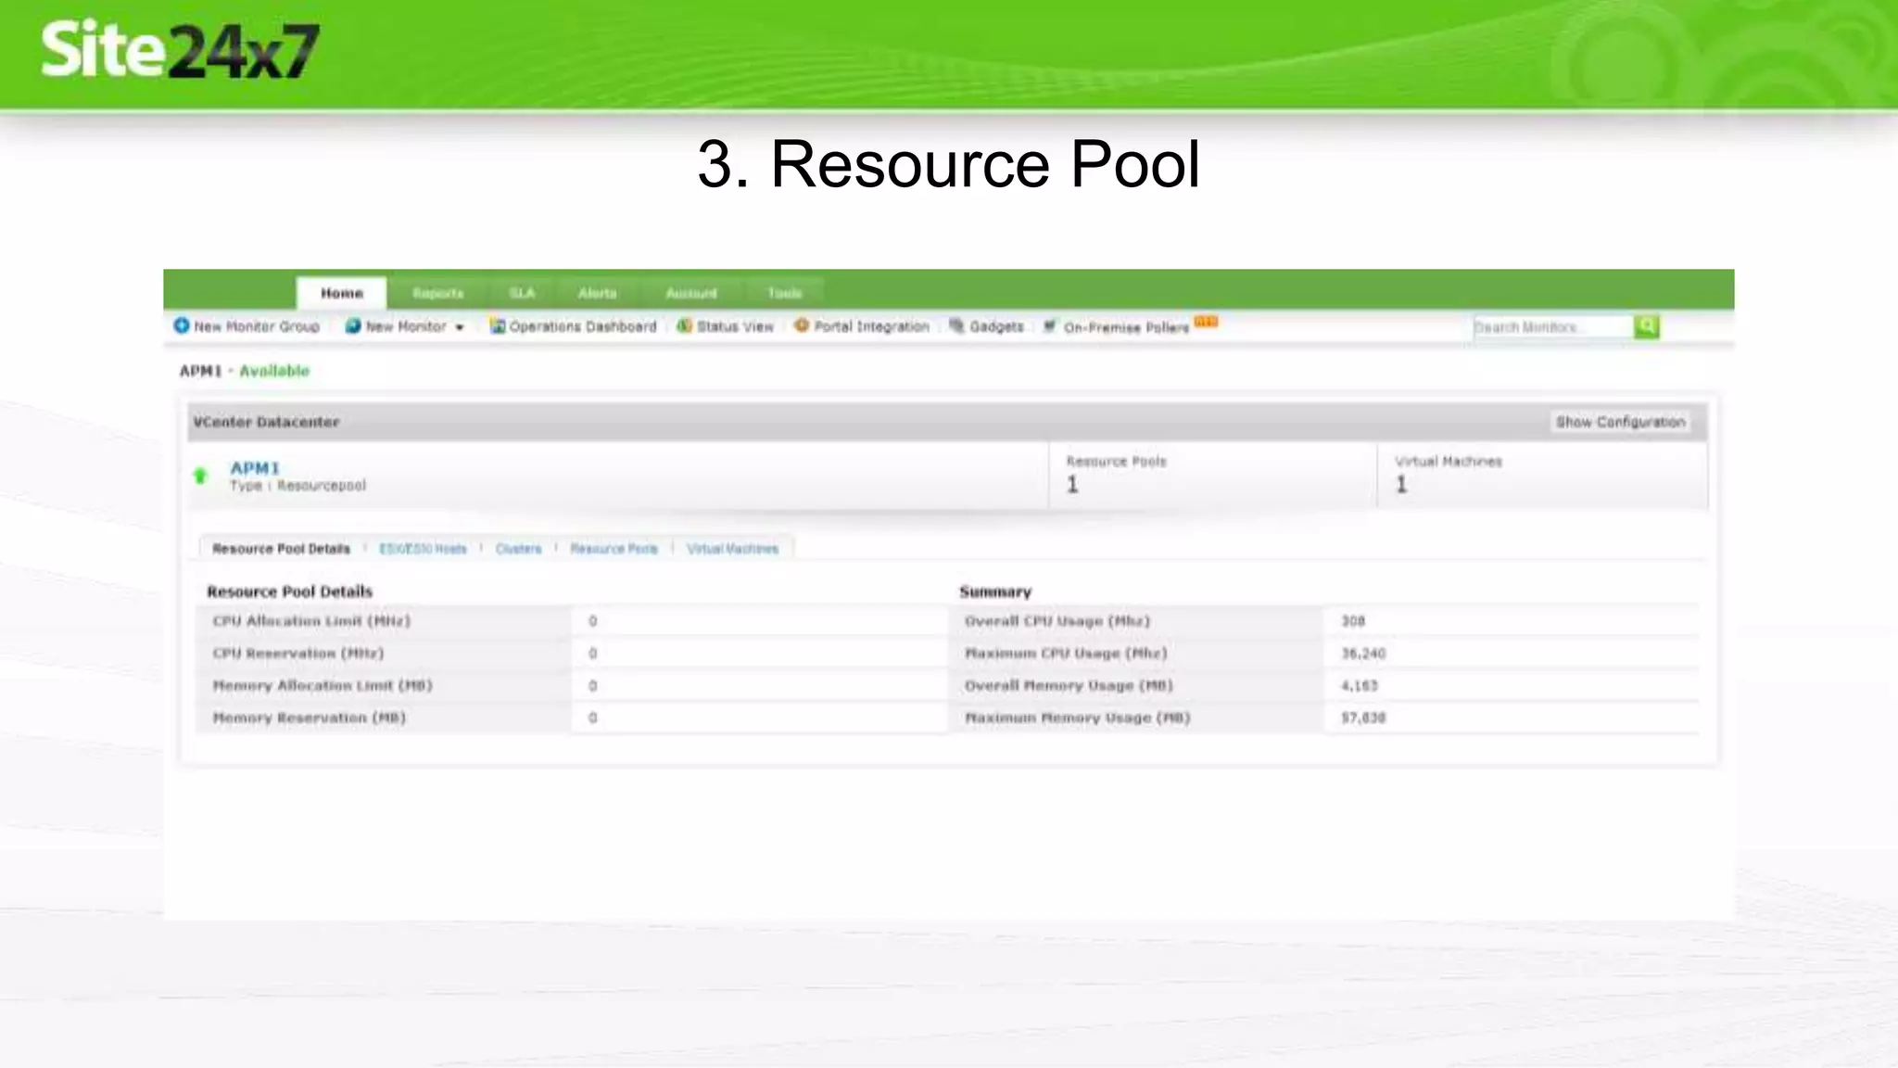The image size is (1898, 1068).
Task: Click the green up-arrow status icon
Action: (x=200, y=476)
